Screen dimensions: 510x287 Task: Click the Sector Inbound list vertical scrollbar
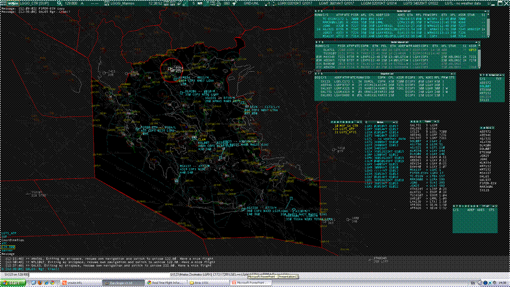coord(487,25)
